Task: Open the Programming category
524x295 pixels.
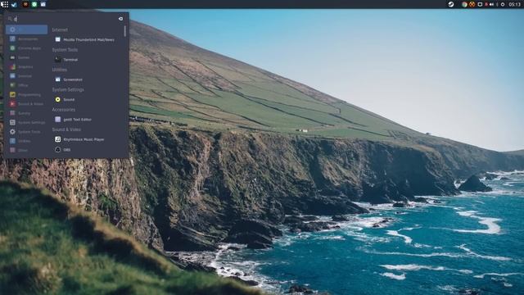Action: [x=26, y=95]
